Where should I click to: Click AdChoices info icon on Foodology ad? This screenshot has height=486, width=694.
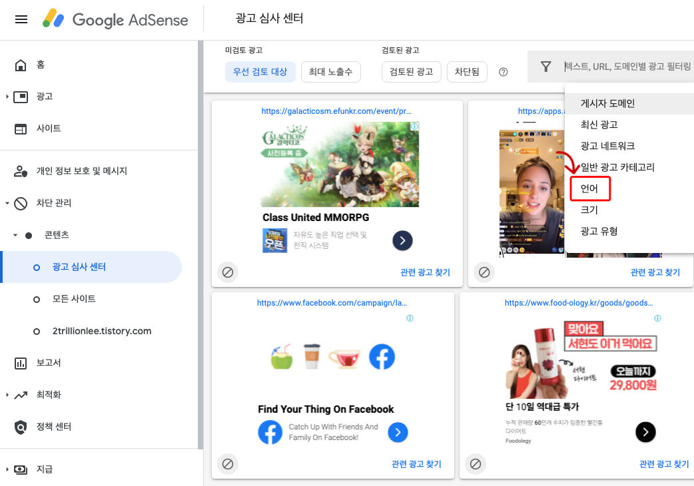(x=658, y=318)
